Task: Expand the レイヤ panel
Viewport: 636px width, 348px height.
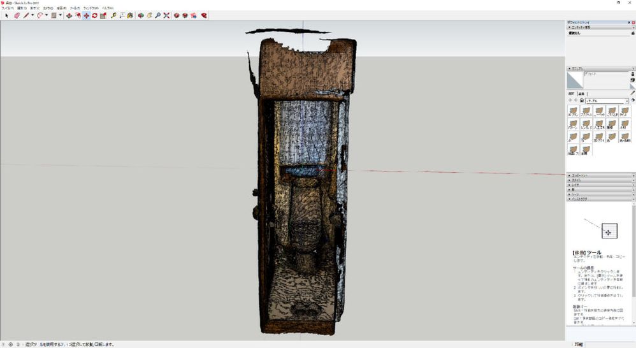Action: (x=601, y=185)
